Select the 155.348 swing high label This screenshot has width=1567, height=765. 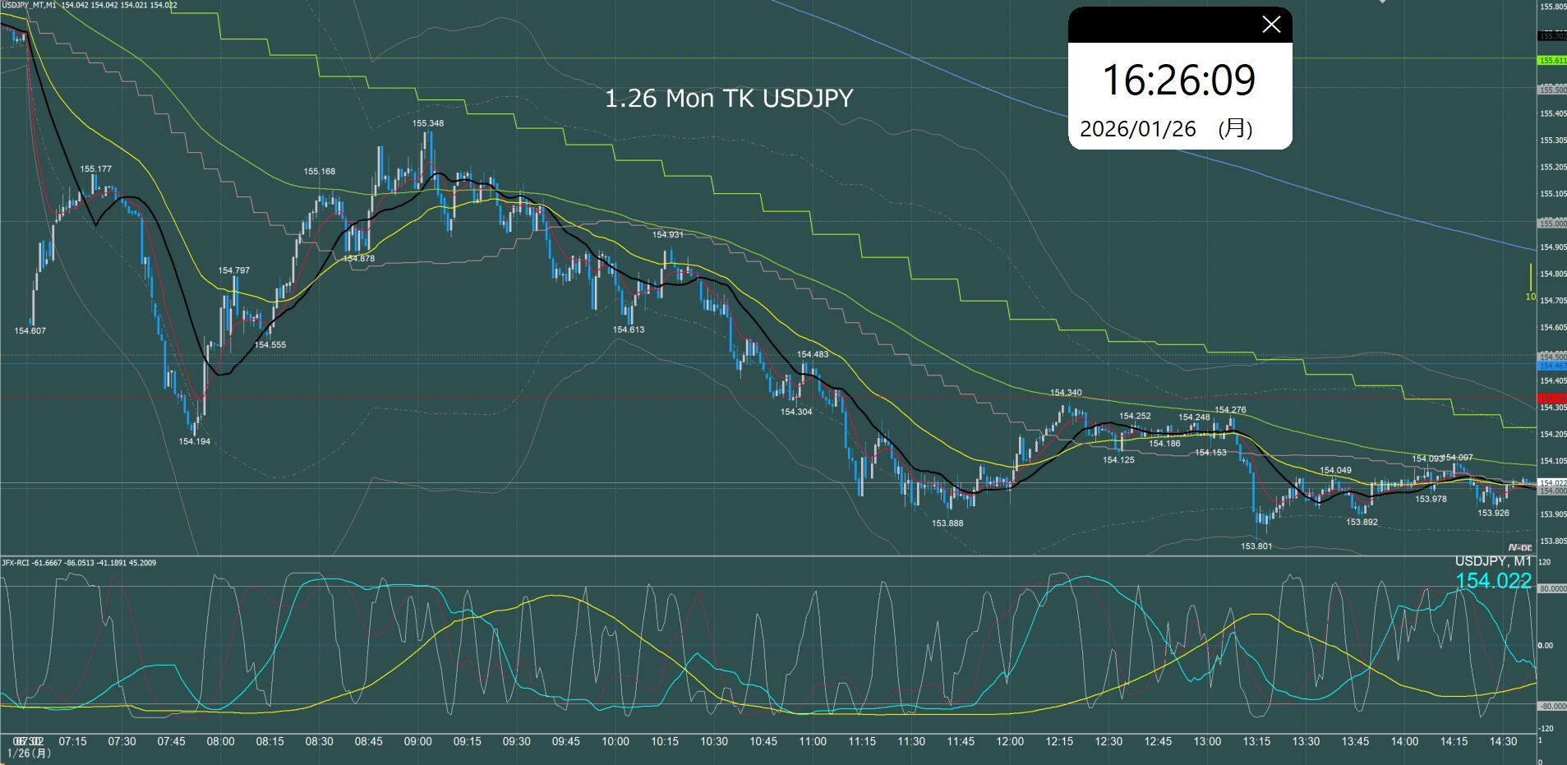coord(427,124)
